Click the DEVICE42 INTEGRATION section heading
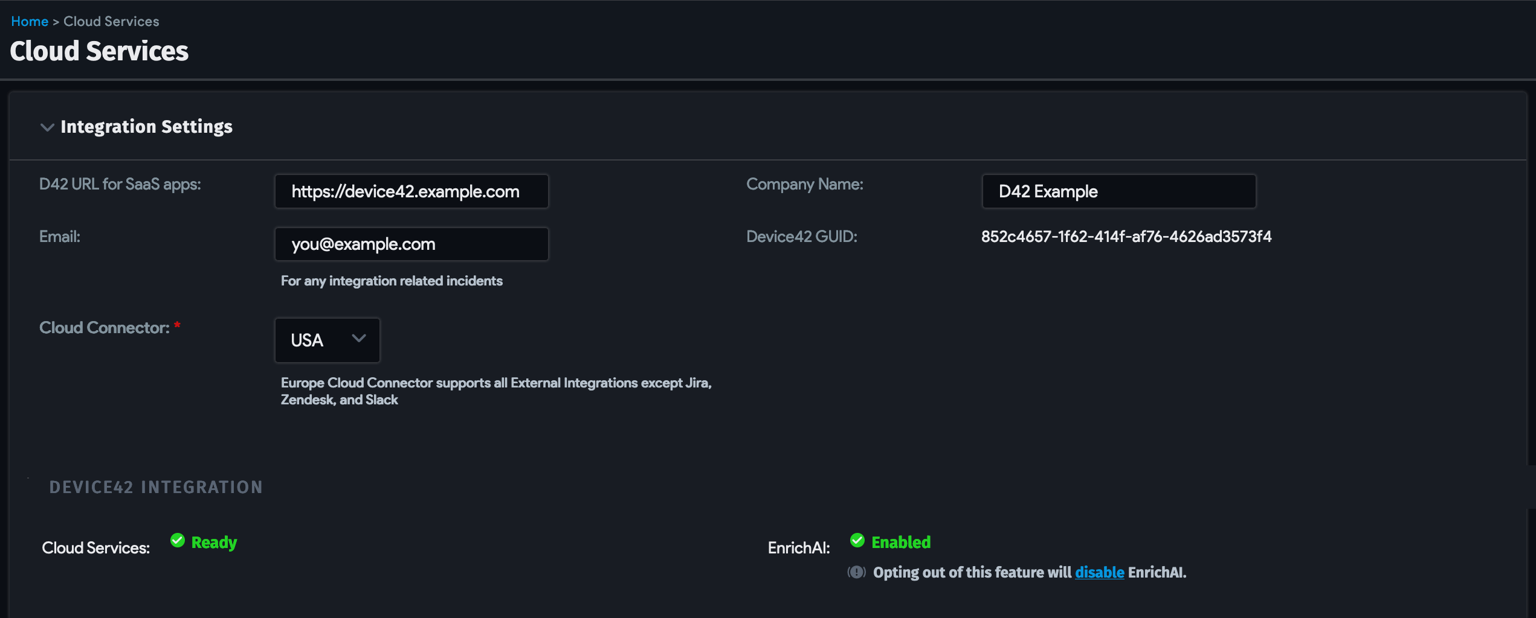1536x618 pixels. 156,487
